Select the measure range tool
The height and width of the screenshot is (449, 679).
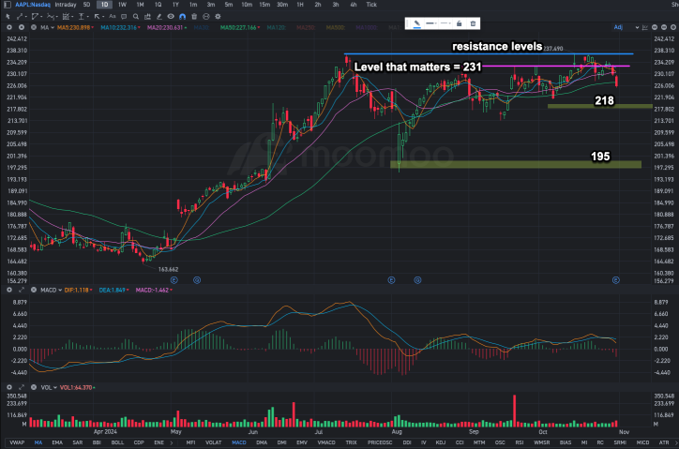click(x=81, y=17)
